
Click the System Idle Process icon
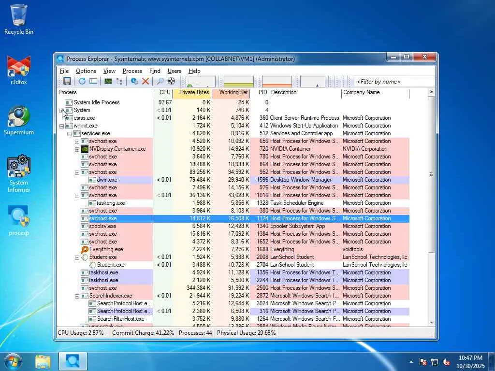pyautogui.click(x=69, y=102)
